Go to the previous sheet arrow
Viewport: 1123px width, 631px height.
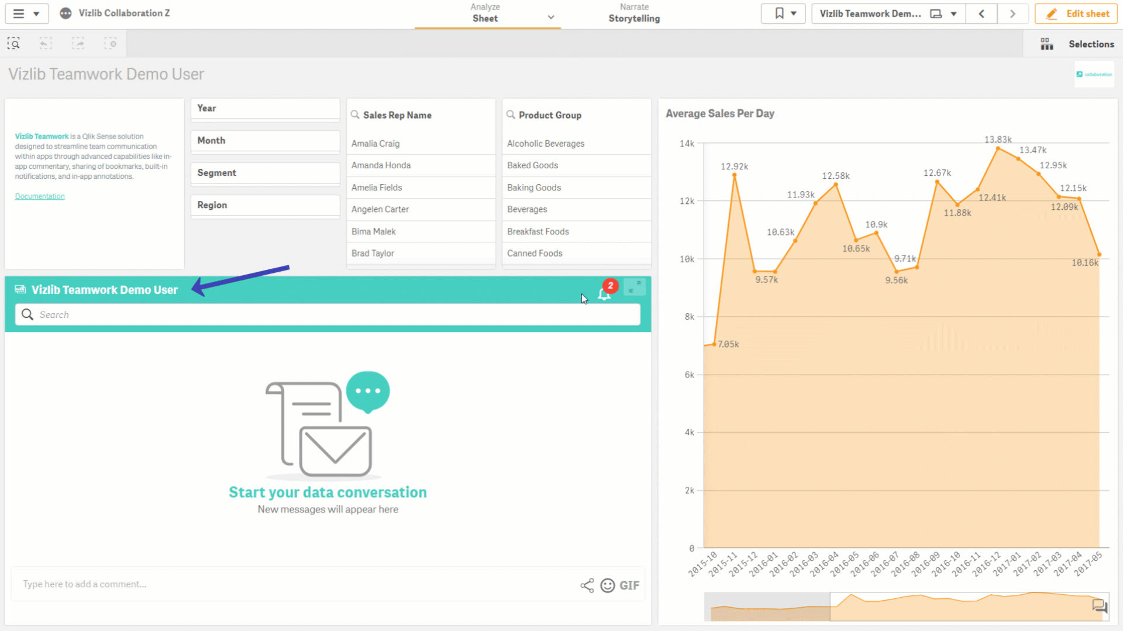981,13
